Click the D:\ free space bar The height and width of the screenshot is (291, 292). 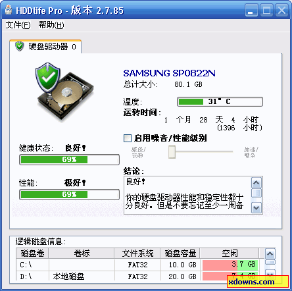[x=230, y=276]
